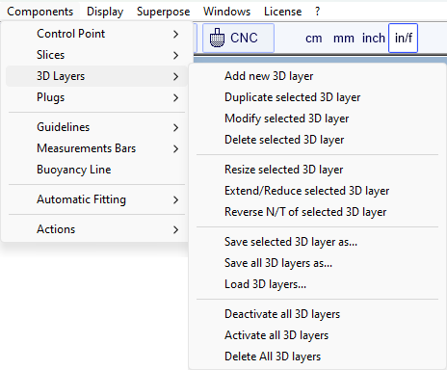Choose Reverse N/T of selected 3D layer
Viewport: 447px width, 370px height.
click(317, 212)
